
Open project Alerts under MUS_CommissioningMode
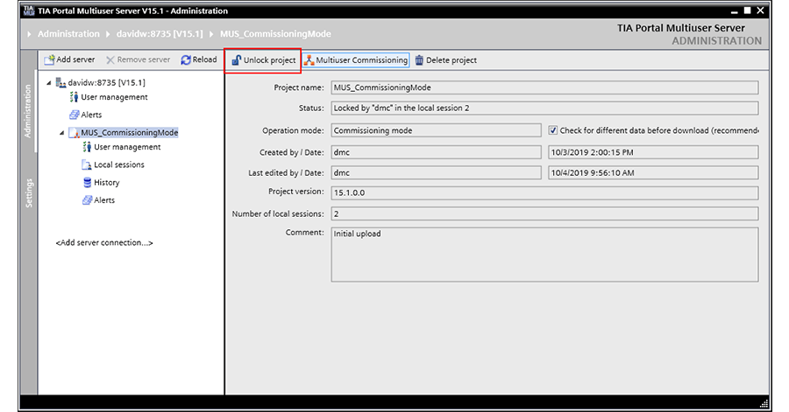click(104, 199)
